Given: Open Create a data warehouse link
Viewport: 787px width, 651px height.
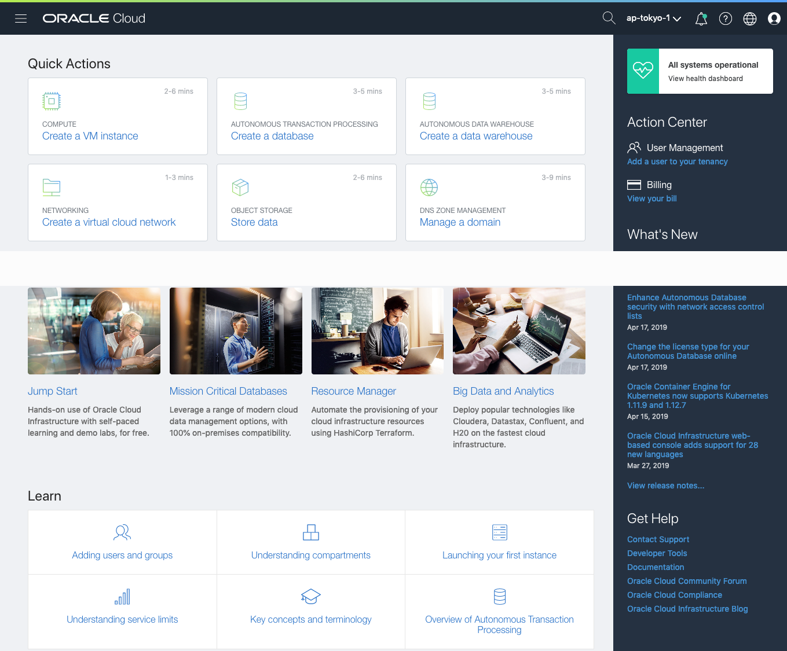Looking at the screenshot, I should [x=476, y=136].
